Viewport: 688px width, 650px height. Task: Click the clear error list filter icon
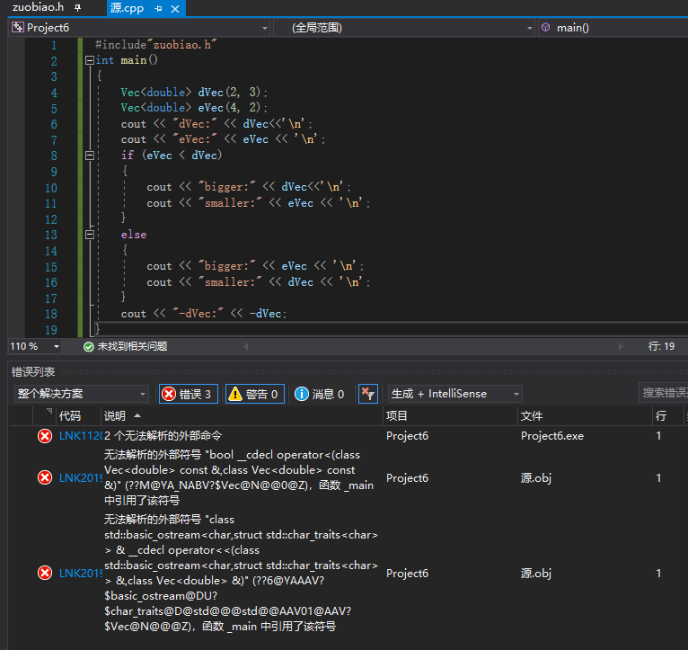(x=367, y=394)
